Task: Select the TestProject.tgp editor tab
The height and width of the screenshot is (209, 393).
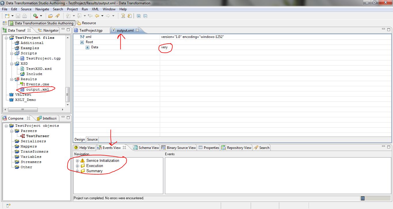Action: click(x=91, y=30)
